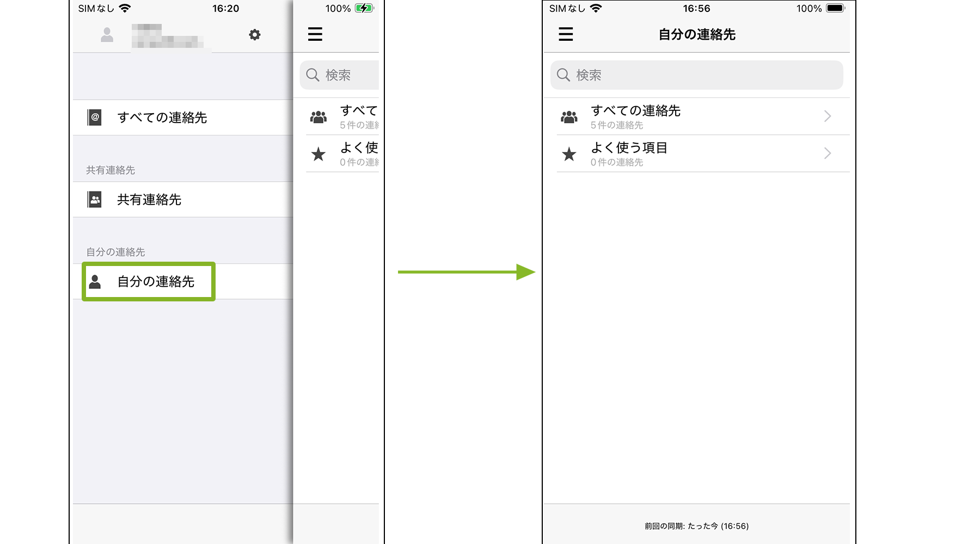This screenshot has width=968, height=544.
Task: Expand よく使う項目 row using its chevron
Action: [x=827, y=153]
